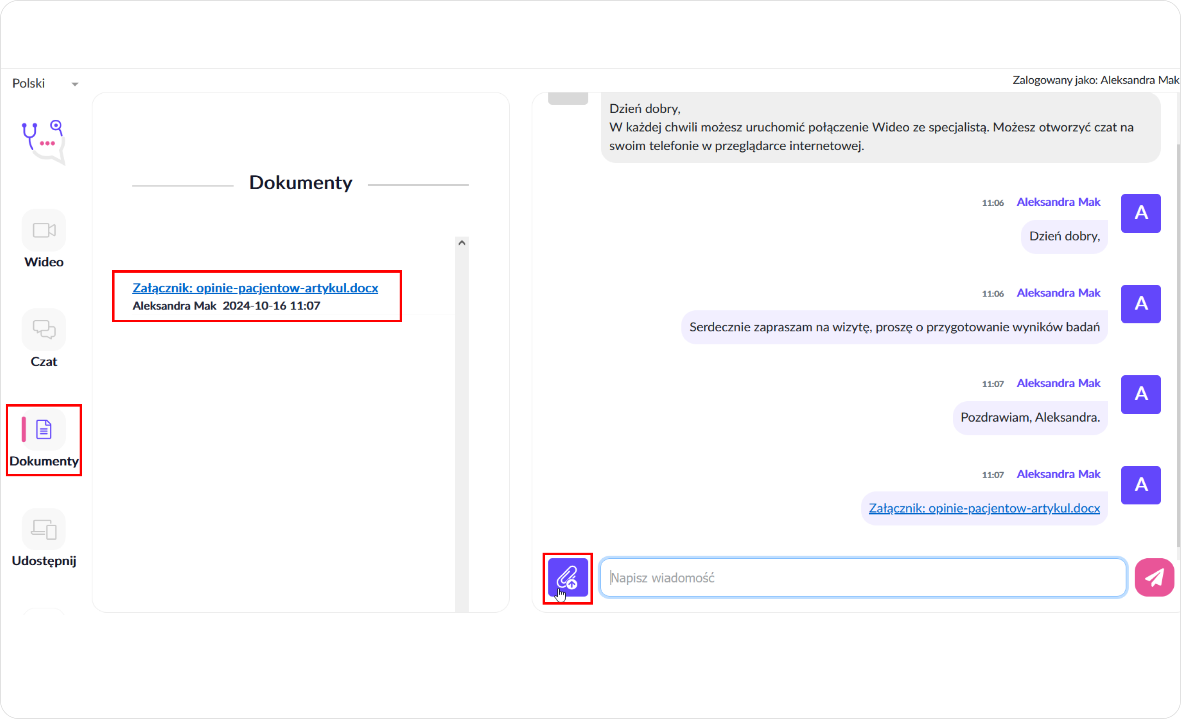Click the Dokumenty panel heading
This screenshot has width=1181, height=719.
click(301, 183)
